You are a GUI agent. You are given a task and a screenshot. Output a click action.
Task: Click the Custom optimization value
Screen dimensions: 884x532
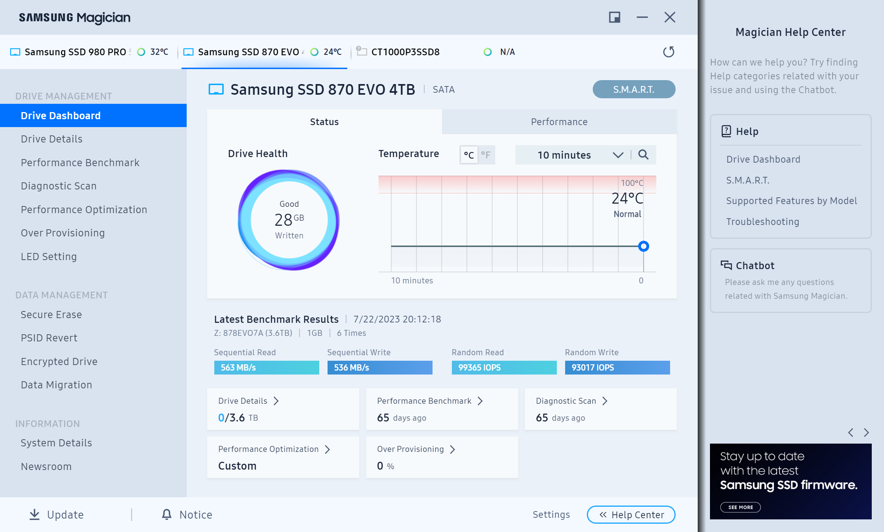[x=237, y=466]
